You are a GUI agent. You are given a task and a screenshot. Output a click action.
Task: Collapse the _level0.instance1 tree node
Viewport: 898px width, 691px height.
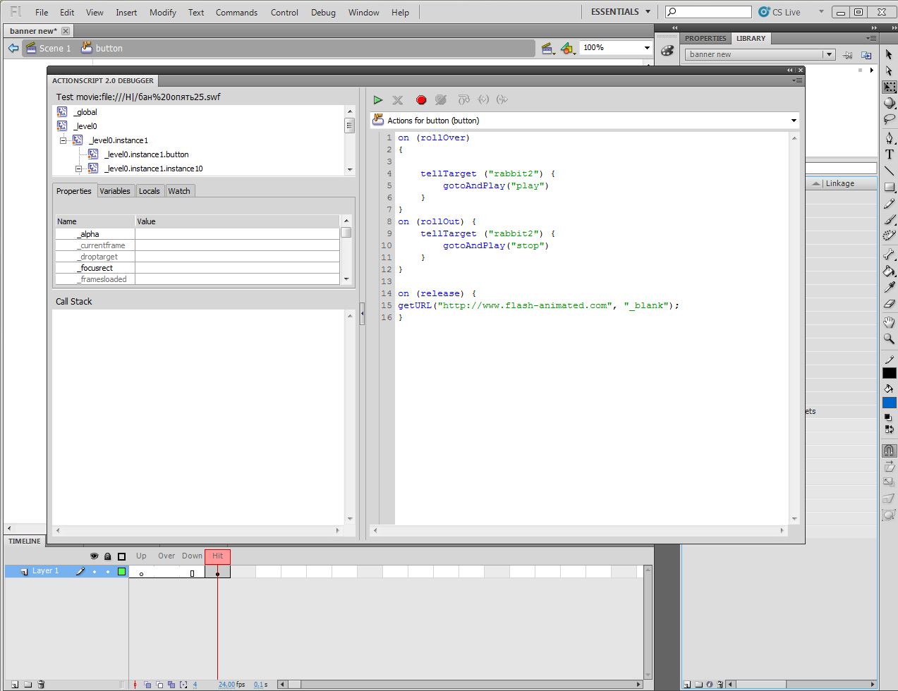point(63,140)
